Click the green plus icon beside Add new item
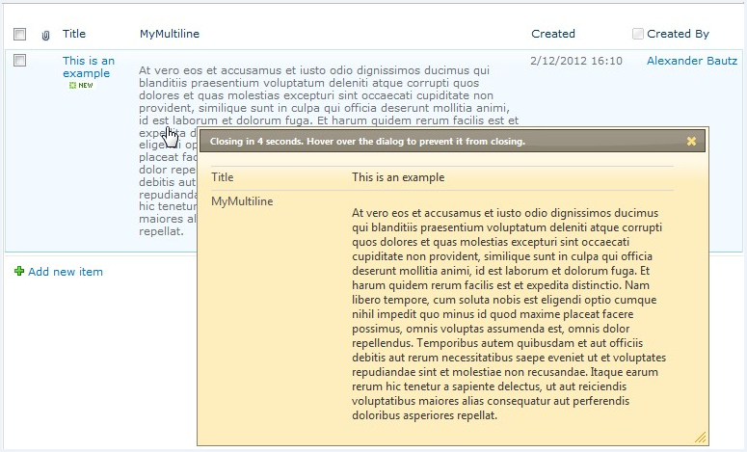 coord(19,272)
